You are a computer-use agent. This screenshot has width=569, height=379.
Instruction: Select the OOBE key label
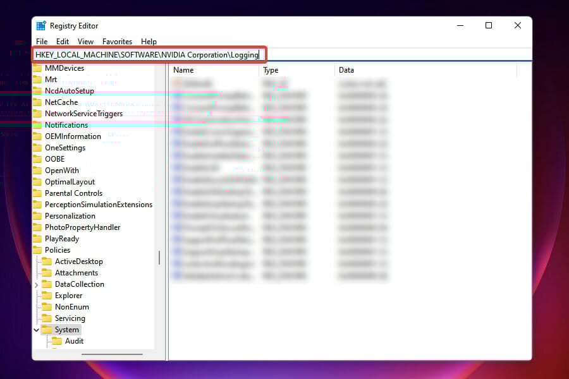click(x=55, y=159)
